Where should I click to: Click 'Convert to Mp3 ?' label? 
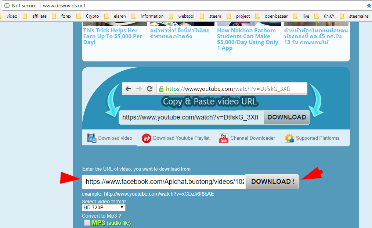101,216
